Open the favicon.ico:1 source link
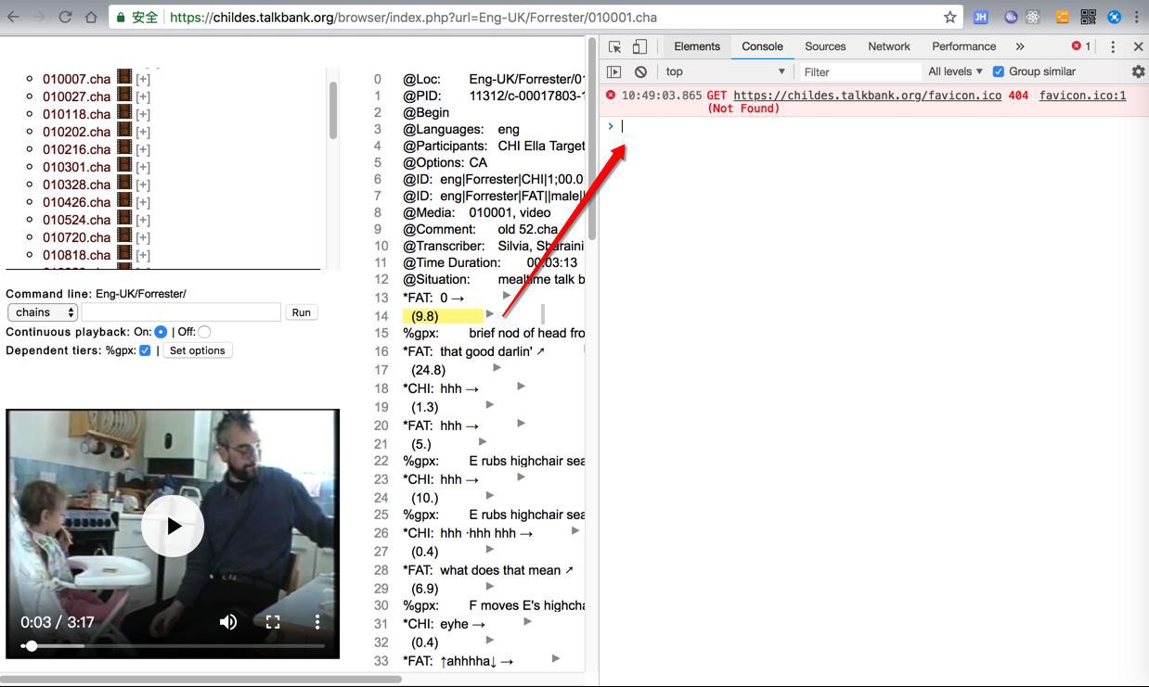The image size is (1149, 687). [x=1082, y=95]
